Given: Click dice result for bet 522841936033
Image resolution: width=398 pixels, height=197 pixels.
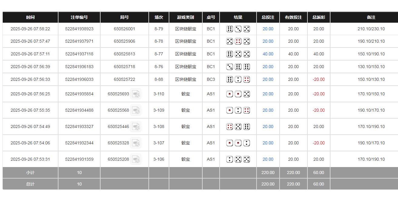Looking at the screenshot, I should [238, 80].
